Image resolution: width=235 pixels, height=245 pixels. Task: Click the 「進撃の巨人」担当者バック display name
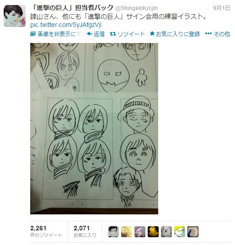72,8
